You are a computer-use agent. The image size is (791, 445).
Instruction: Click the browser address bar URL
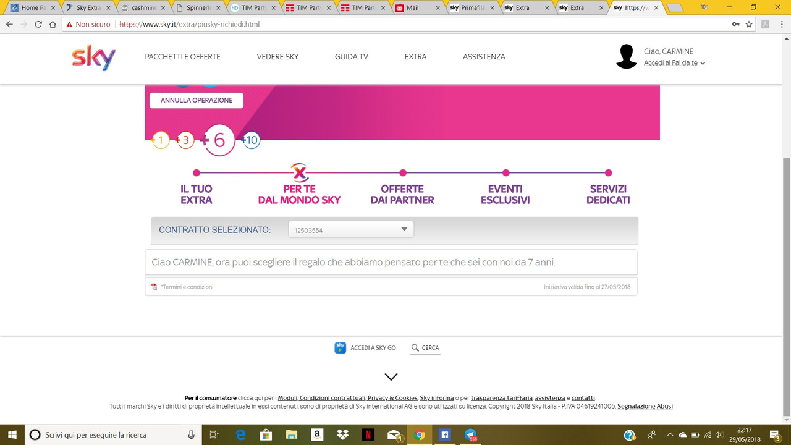pos(189,24)
